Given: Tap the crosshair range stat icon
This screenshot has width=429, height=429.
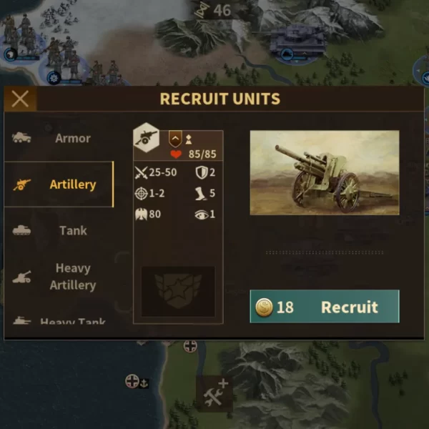Looking at the screenshot, I should click(141, 194).
